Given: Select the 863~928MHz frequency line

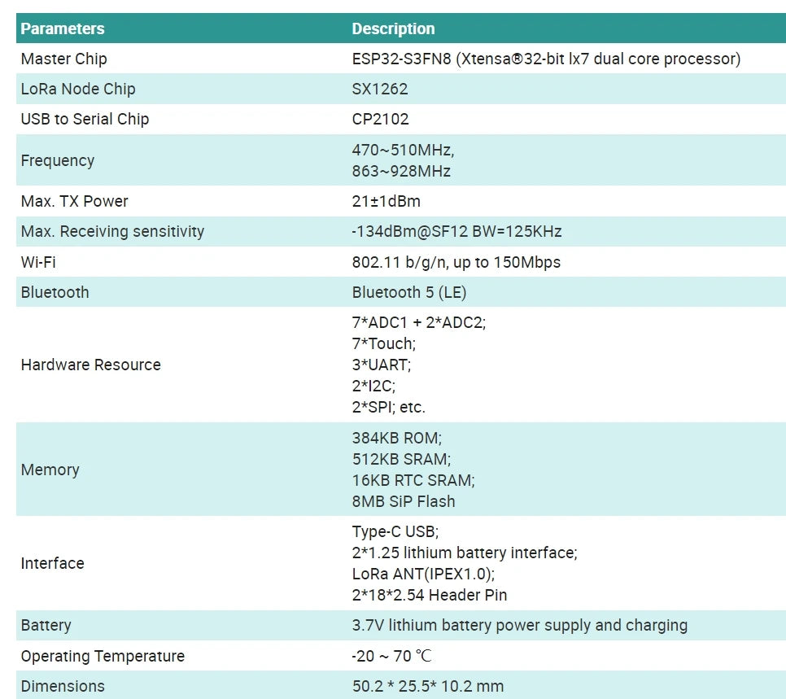Looking at the screenshot, I should coord(401,171).
